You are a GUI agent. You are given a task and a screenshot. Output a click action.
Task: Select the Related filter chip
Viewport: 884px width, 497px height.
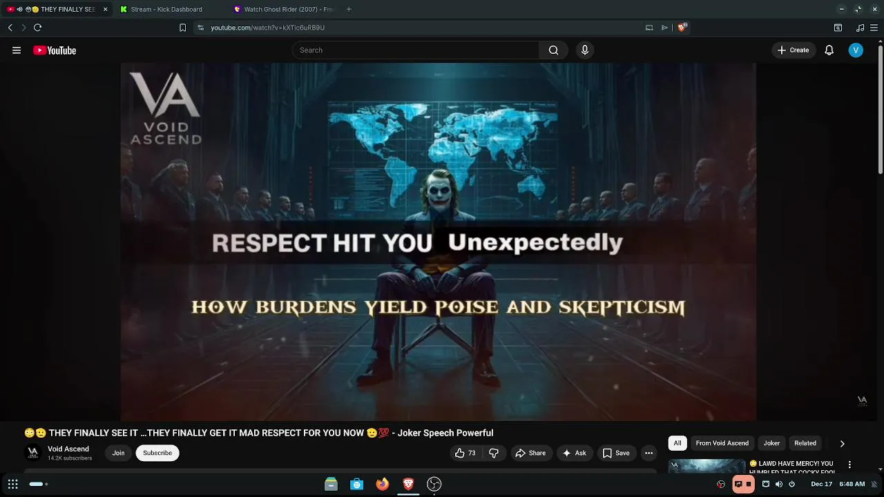[x=805, y=443]
